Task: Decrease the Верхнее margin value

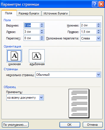Action: pos(42,26)
